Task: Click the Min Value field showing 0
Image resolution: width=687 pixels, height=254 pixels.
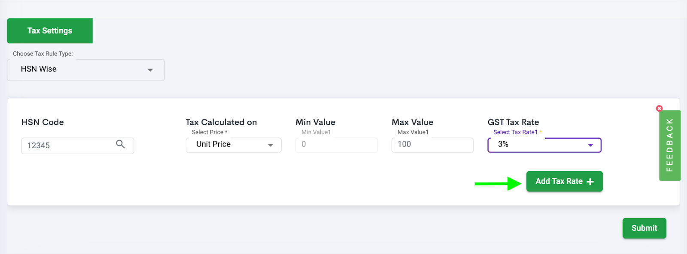Action: (x=337, y=145)
